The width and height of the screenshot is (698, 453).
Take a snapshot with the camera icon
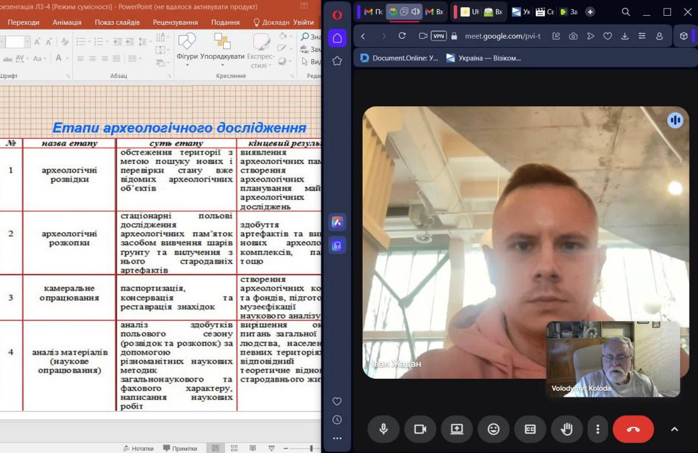point(573,36)
